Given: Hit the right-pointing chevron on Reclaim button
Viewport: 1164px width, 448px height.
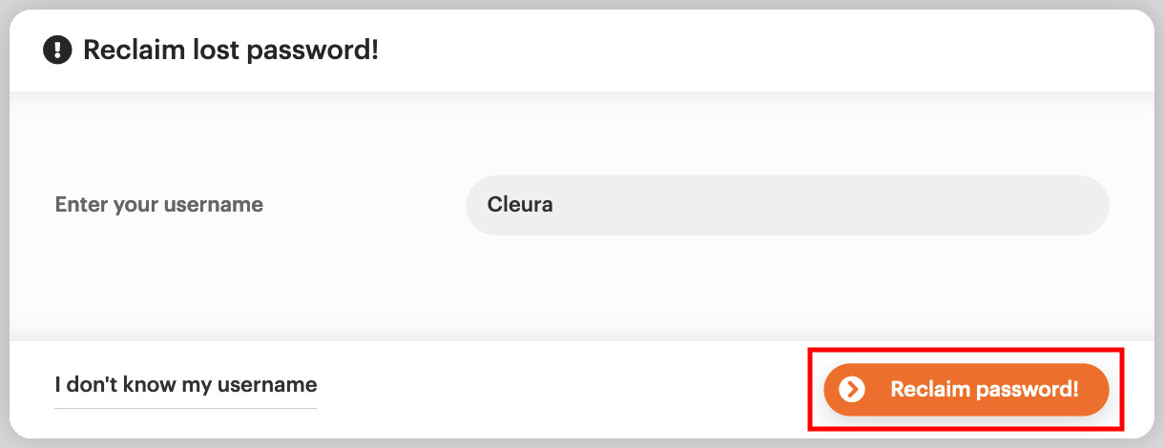Looking at the screenshot, I should coord(851,389).
